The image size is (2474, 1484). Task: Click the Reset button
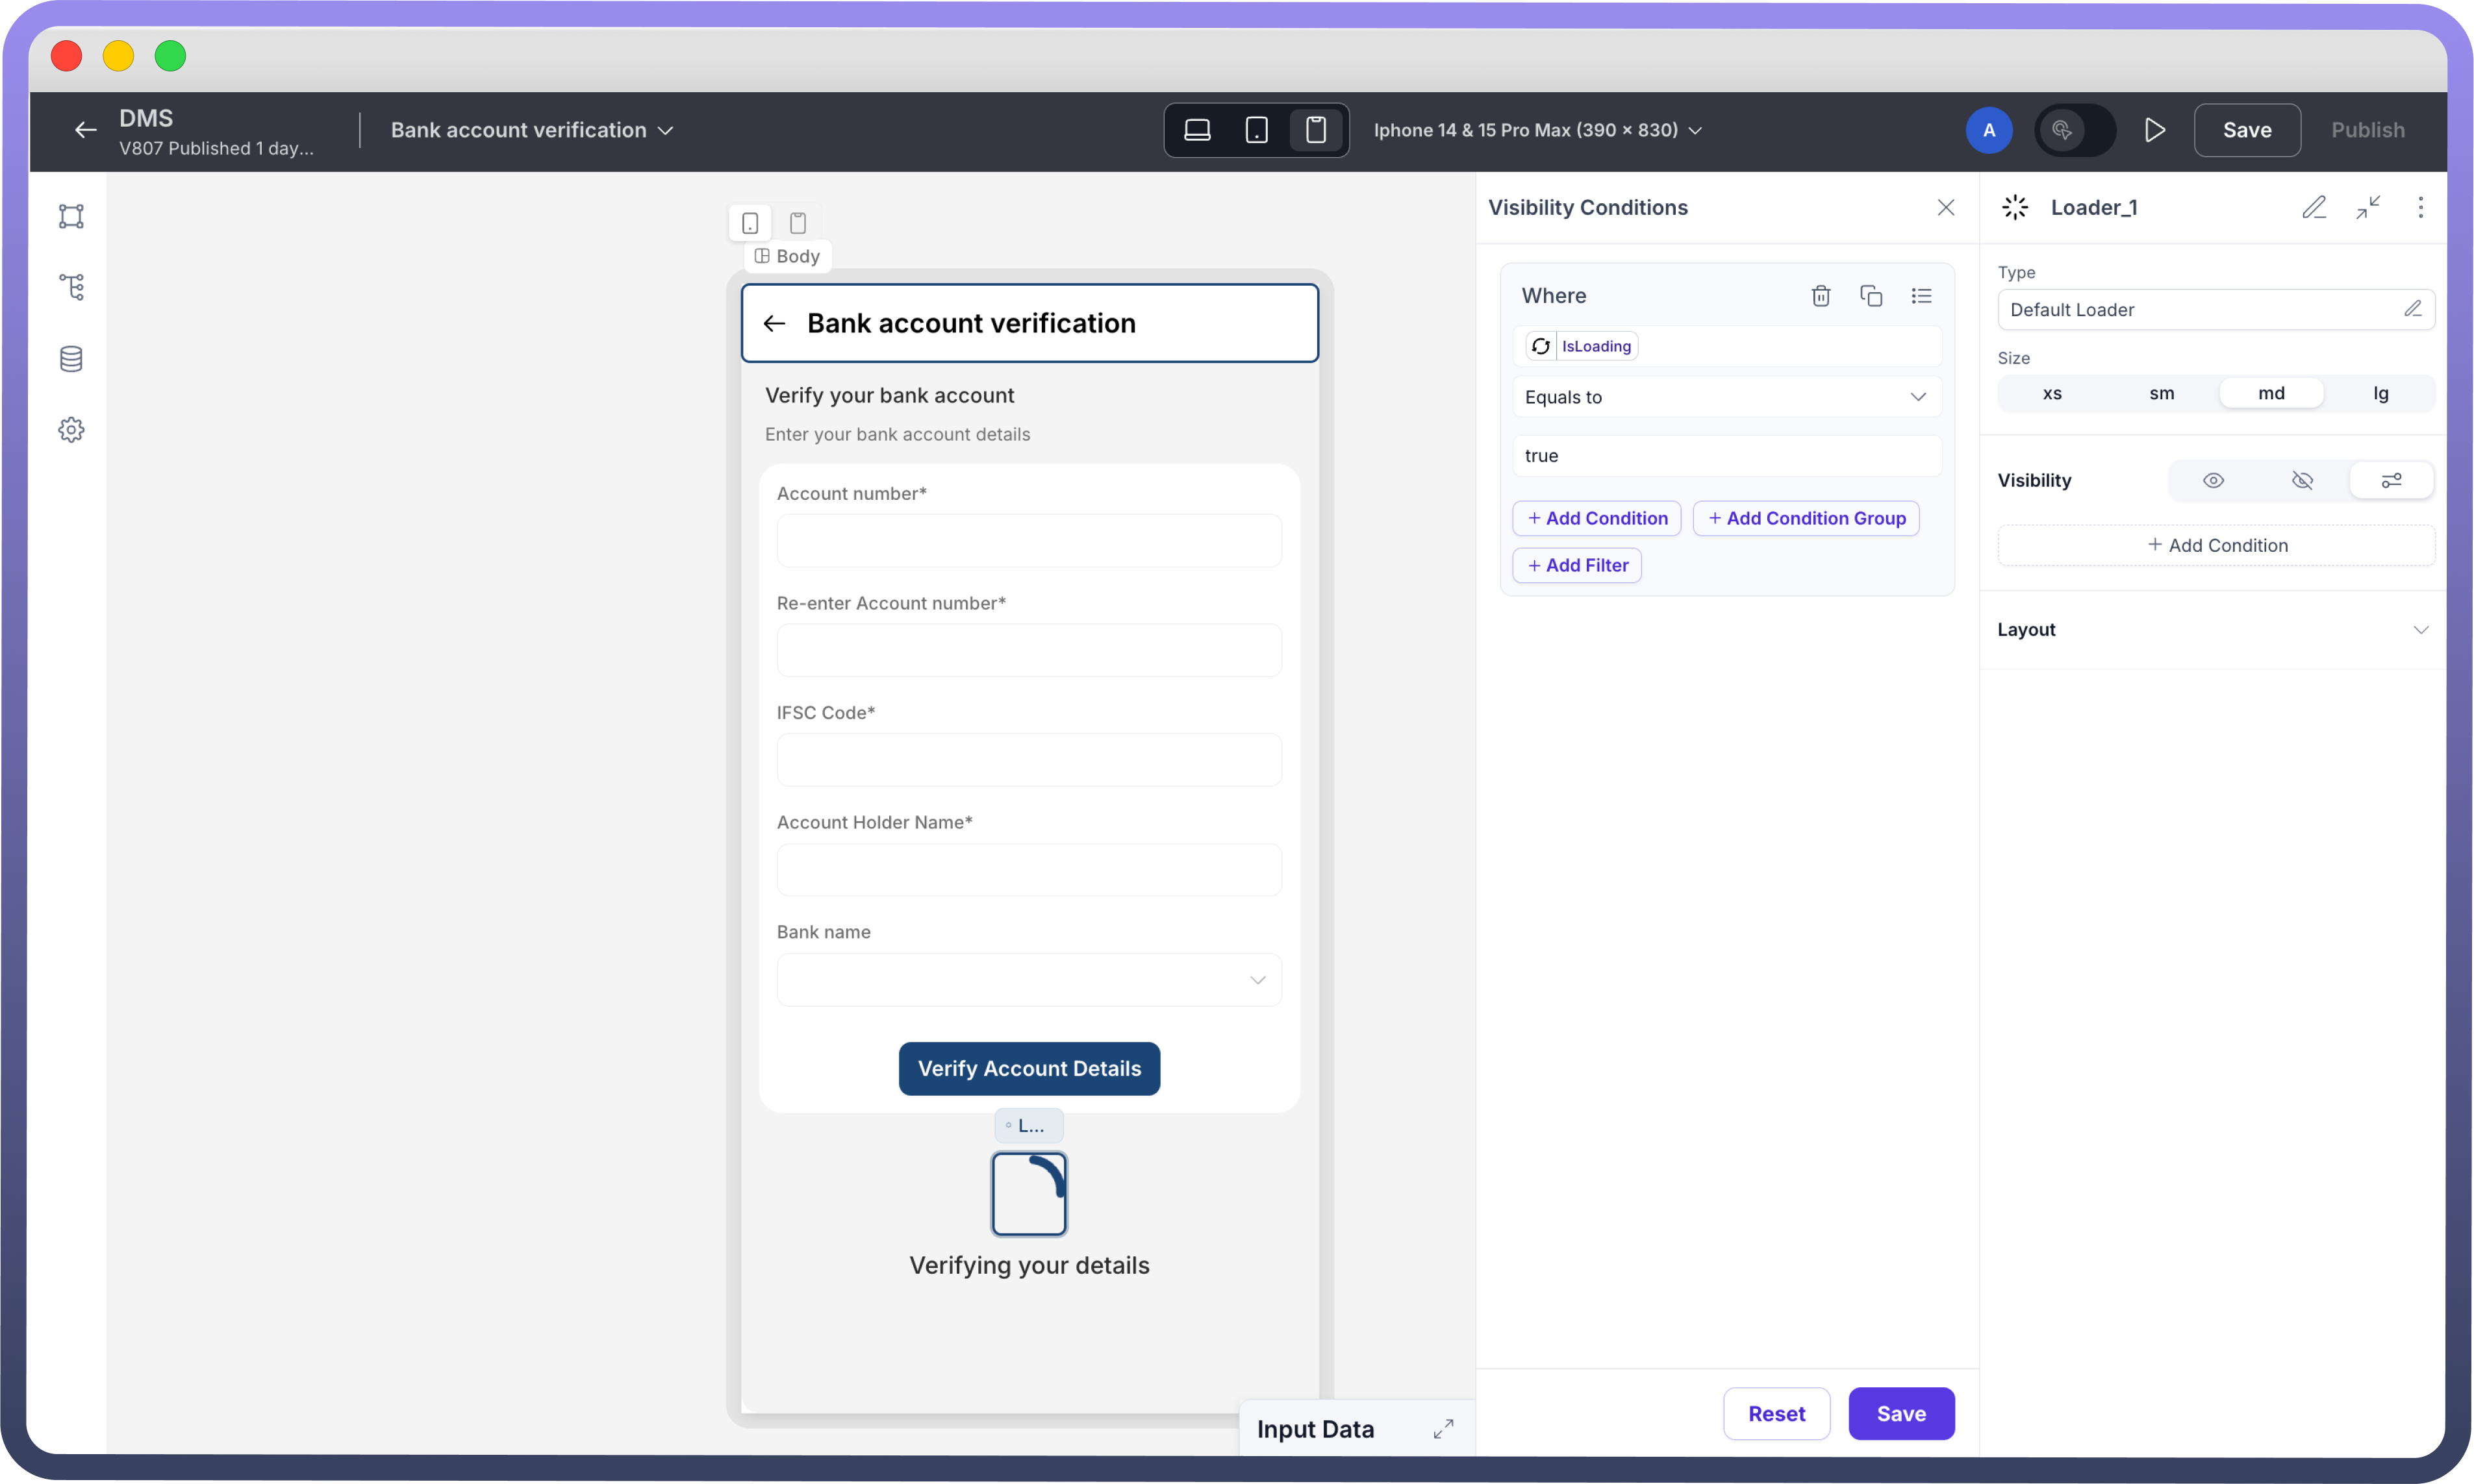tap(1776, 1414)
